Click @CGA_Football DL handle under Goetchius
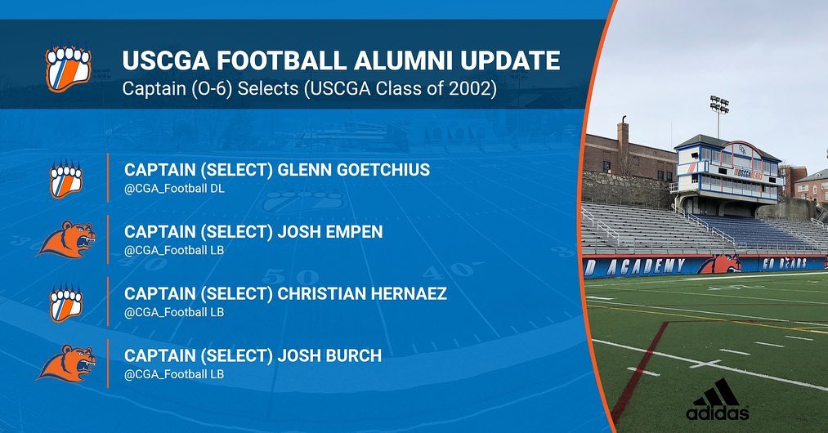Screen dimensions: 828x433 point(174,189)
